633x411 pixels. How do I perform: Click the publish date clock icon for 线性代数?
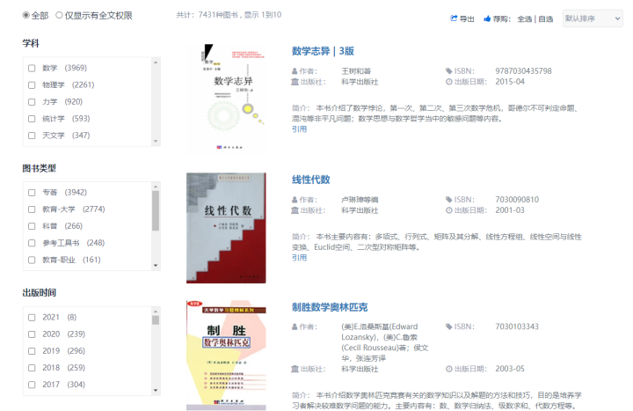[x=448, y=210]
